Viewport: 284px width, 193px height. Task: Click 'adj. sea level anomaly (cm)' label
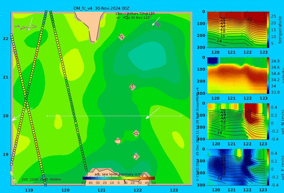coord(118,174)
